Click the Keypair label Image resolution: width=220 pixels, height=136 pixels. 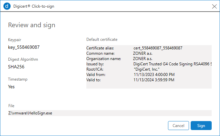[14, 40]
